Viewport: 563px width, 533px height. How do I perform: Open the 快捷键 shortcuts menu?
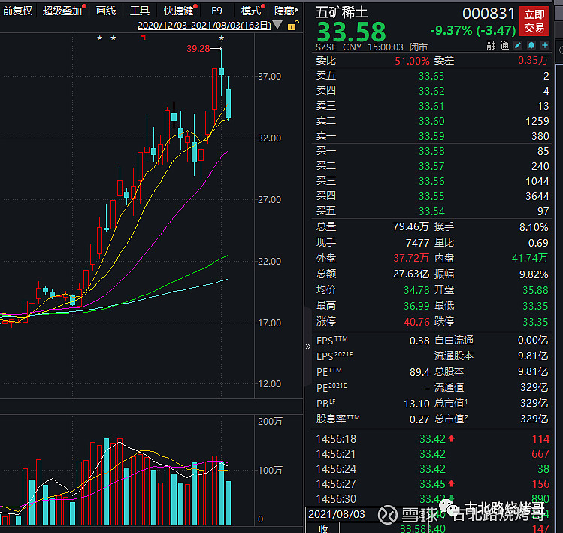click(178, 11)
